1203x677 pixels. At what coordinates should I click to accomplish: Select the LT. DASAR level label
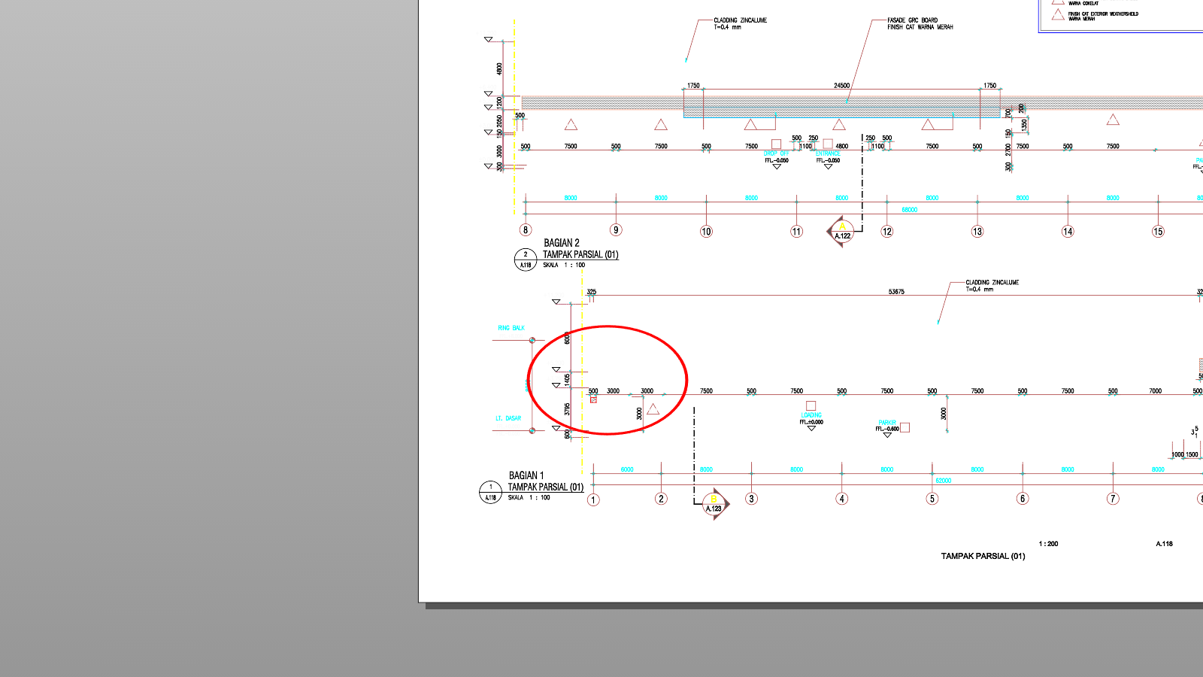(508, 418)
